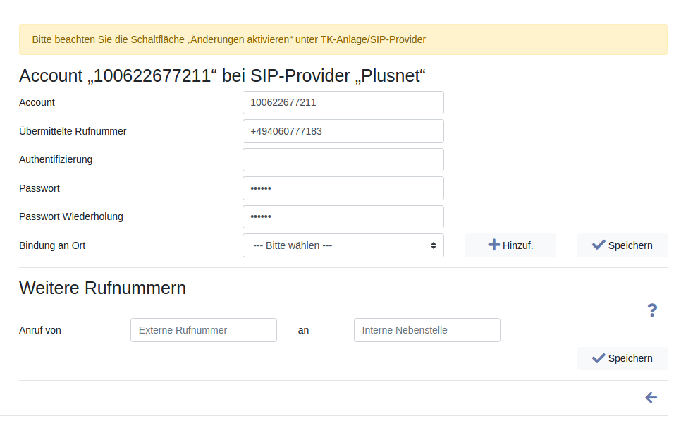Screen dimensions: 681x421
Task: Click the up-down arrows of Bitte wählen
Action: [x=433, y=245]
